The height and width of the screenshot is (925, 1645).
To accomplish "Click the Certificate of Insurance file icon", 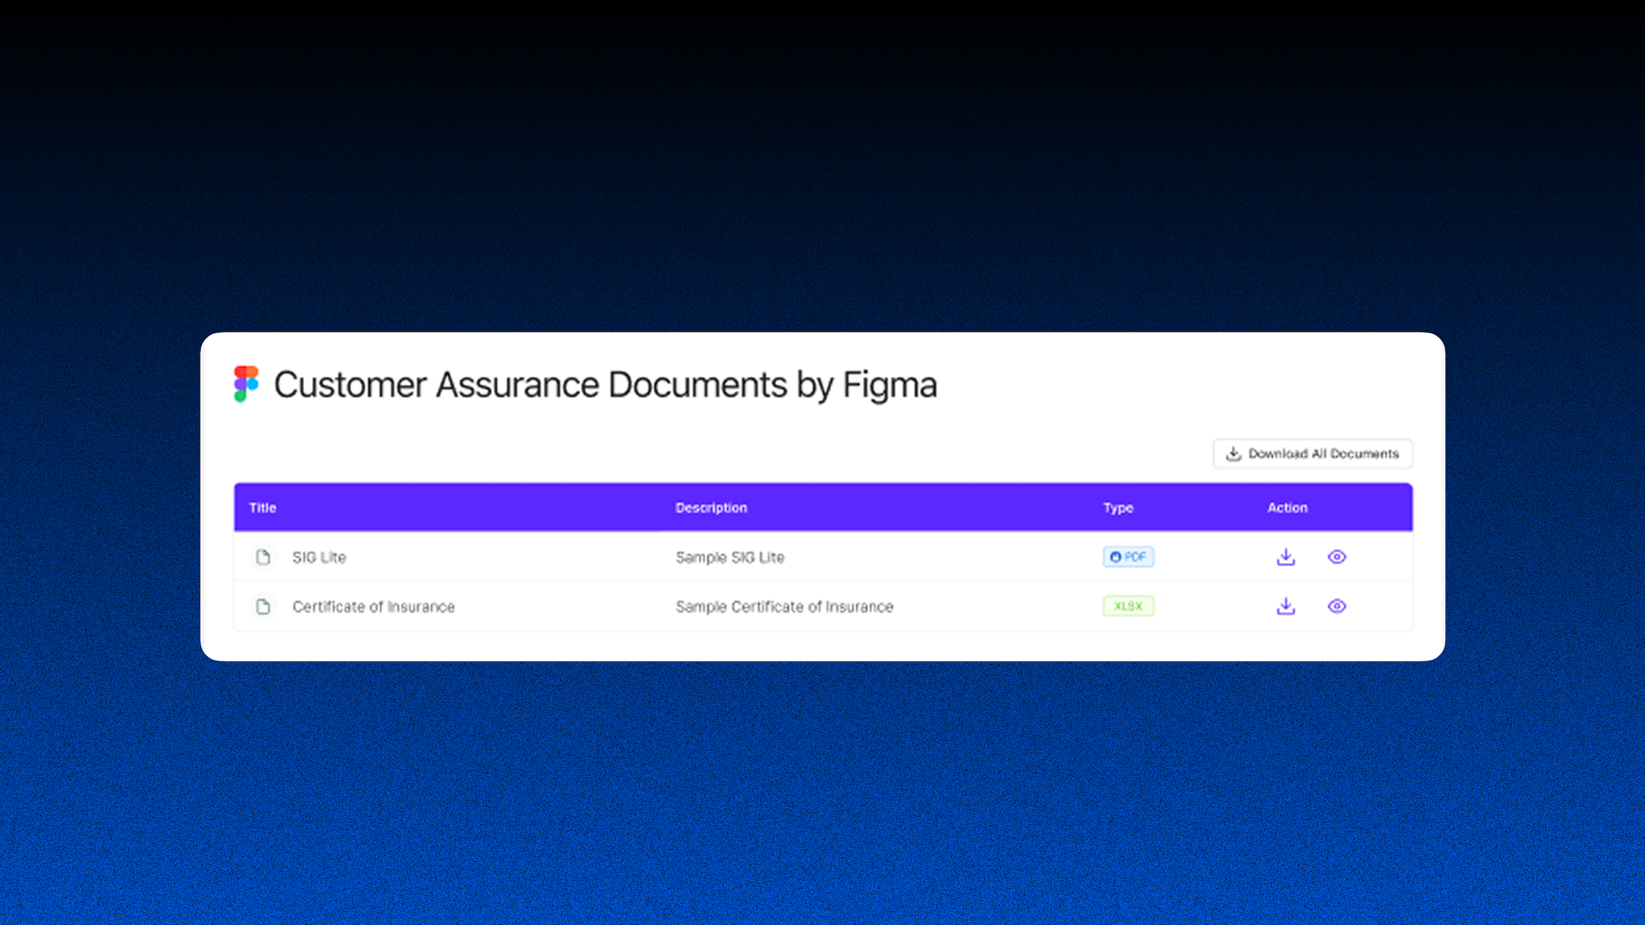I will 263,606.
